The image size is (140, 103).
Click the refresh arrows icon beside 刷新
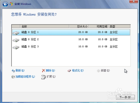tap(13, 71)
